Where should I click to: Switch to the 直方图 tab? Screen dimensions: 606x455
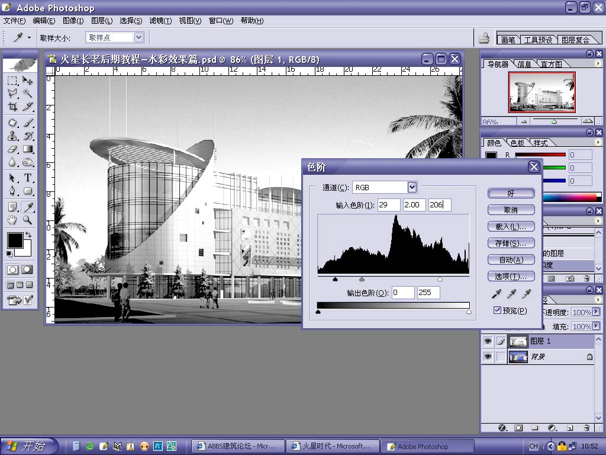pyautogui.click(x=551, y=64)
